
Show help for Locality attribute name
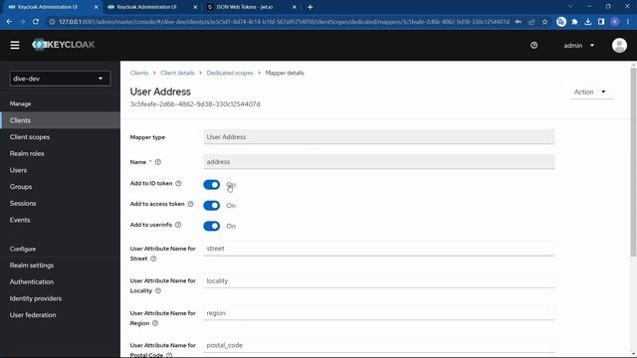click(158, 291)
